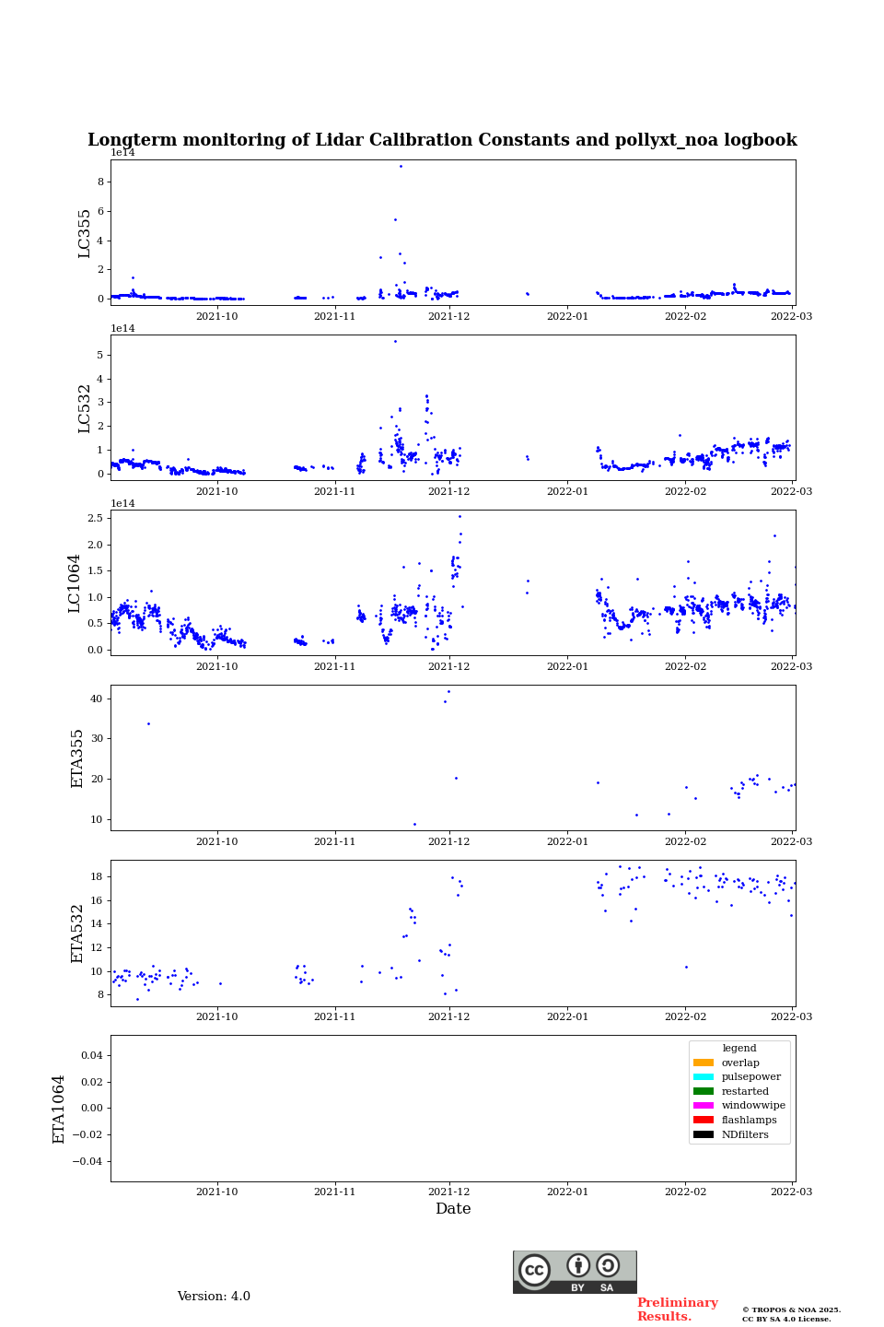Viewport: 884px width, 1327px height.
Task: Click the '0.04' tick on the ETA1064 axis
Action: click(x=90, y=1055)
